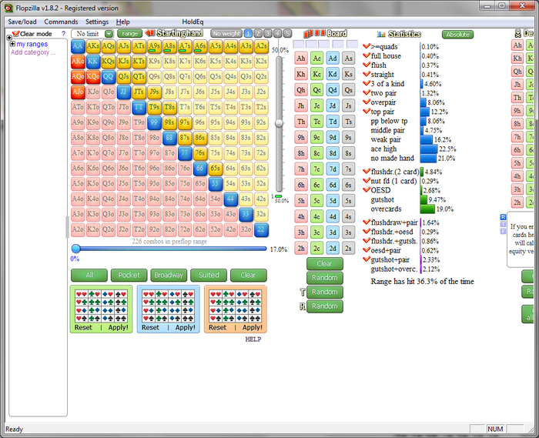This screenshot has height=438, width=539.
Task: Click the R Random river button
Action: 324,306
